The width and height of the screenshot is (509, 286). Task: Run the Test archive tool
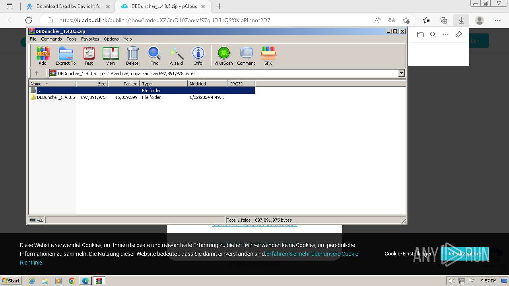pyautogui.click(x=88, y=56)
